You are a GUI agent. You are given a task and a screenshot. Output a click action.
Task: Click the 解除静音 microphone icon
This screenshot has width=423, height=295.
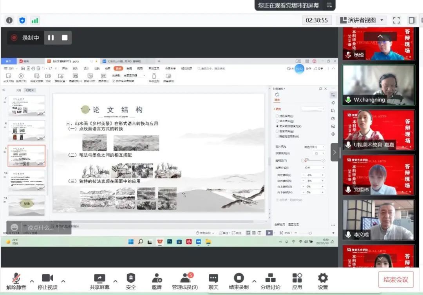coord(16,278)
